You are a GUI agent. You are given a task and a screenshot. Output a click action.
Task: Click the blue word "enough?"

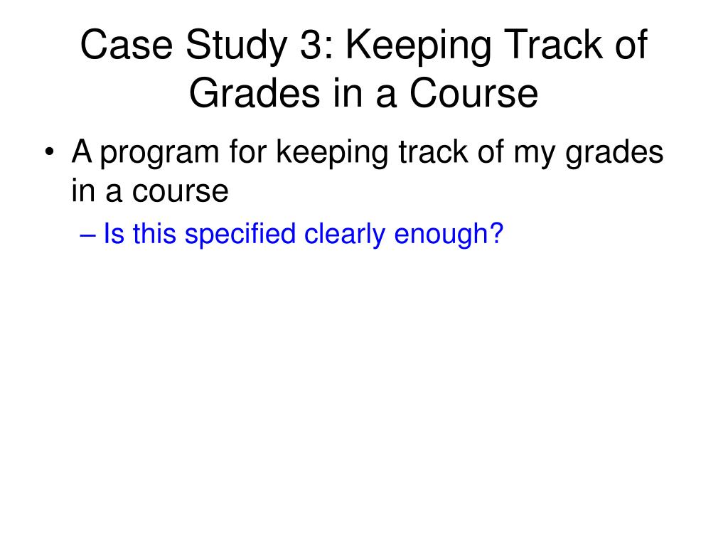449,235
